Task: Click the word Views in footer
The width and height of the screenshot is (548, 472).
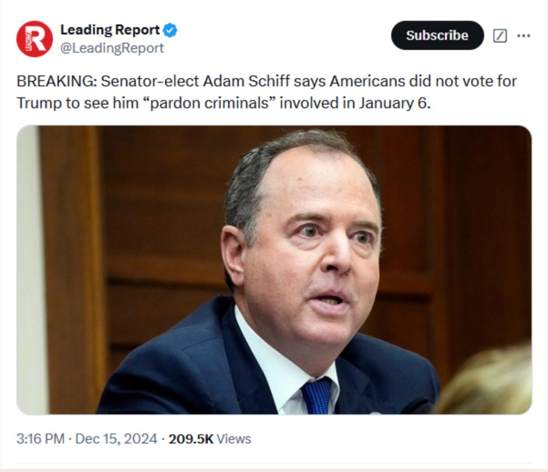Action: click(234, 439)
